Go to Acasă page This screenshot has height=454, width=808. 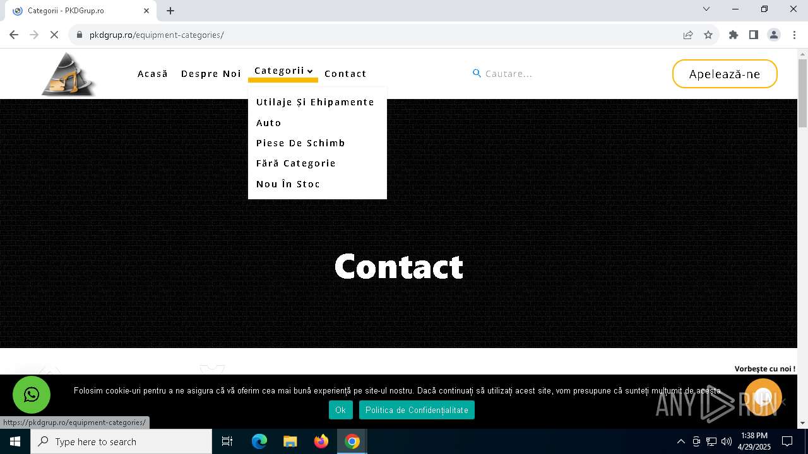[153, 74]
